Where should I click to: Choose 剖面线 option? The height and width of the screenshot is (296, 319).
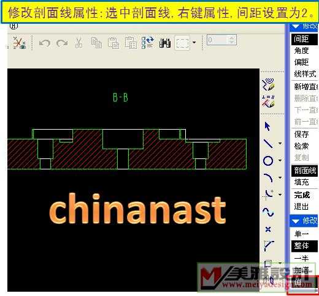click(304, 171)
